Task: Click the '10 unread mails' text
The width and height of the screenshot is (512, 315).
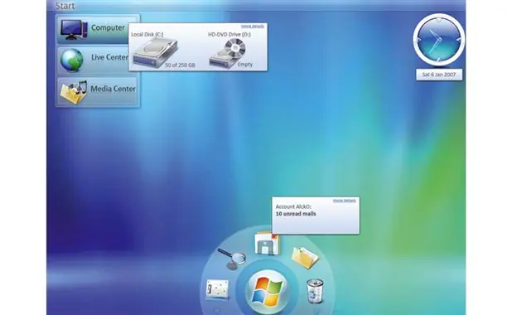Action: (296, 214)
